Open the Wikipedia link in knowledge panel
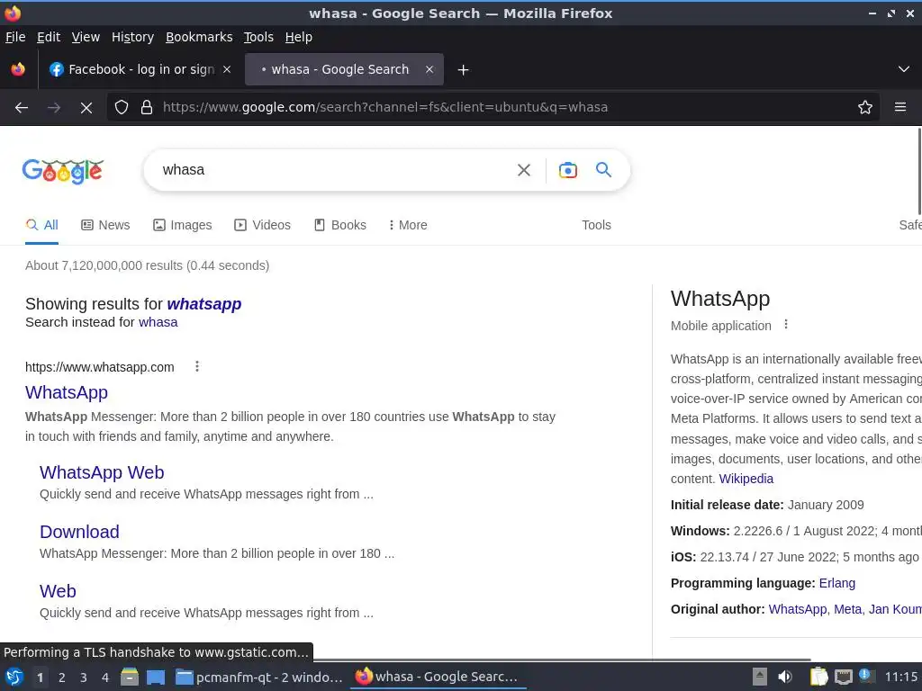 click(x=746, y=479)
